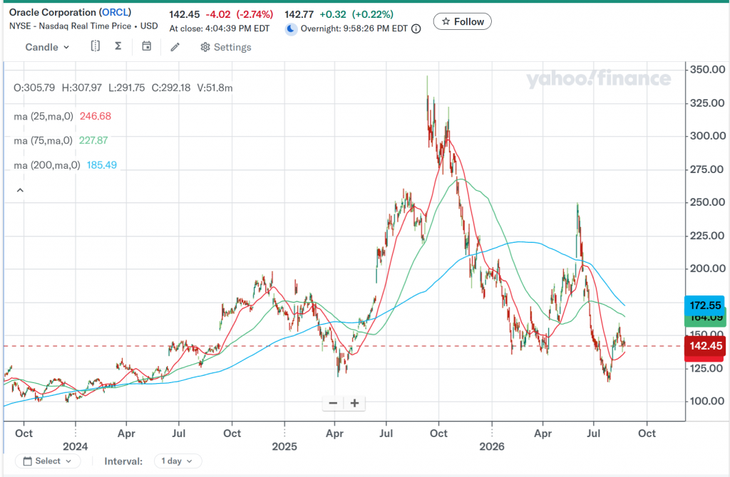
Task: Open the 1 day interval dropdown
Action: coord(178,461)
